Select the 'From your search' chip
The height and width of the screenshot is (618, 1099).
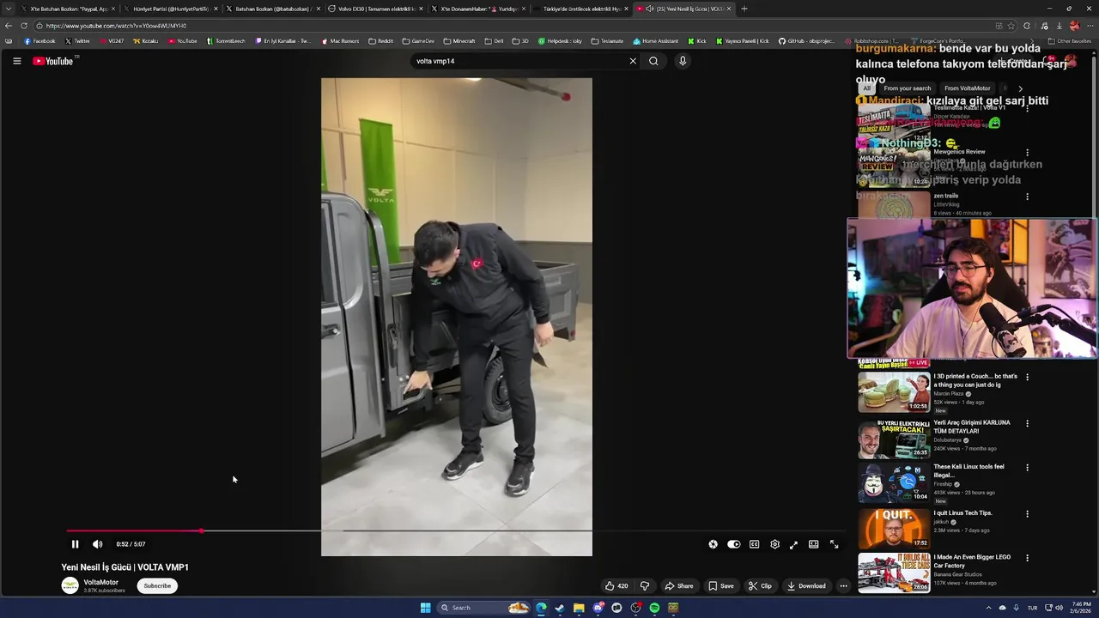click(907, 88)
